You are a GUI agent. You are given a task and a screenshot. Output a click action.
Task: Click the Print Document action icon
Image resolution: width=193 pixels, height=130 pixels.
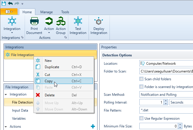click(x=34, y=21)
